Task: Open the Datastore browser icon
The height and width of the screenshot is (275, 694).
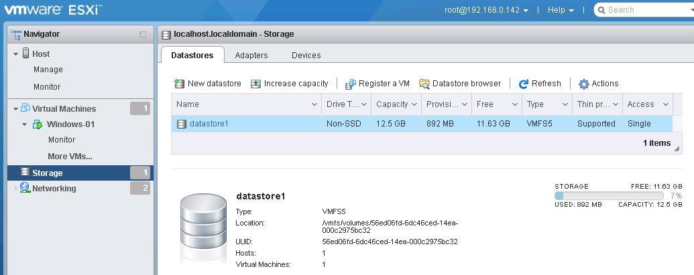Action: pos(424,84)
